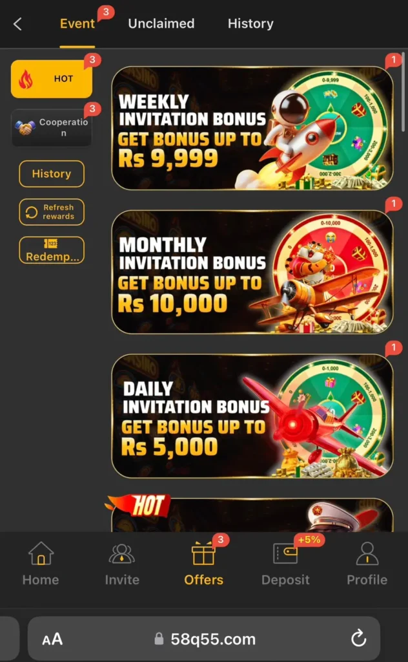The height and width of the screenshot is (662, 408).
Task: Click the History sidebar button
Action: pos(52,173)
